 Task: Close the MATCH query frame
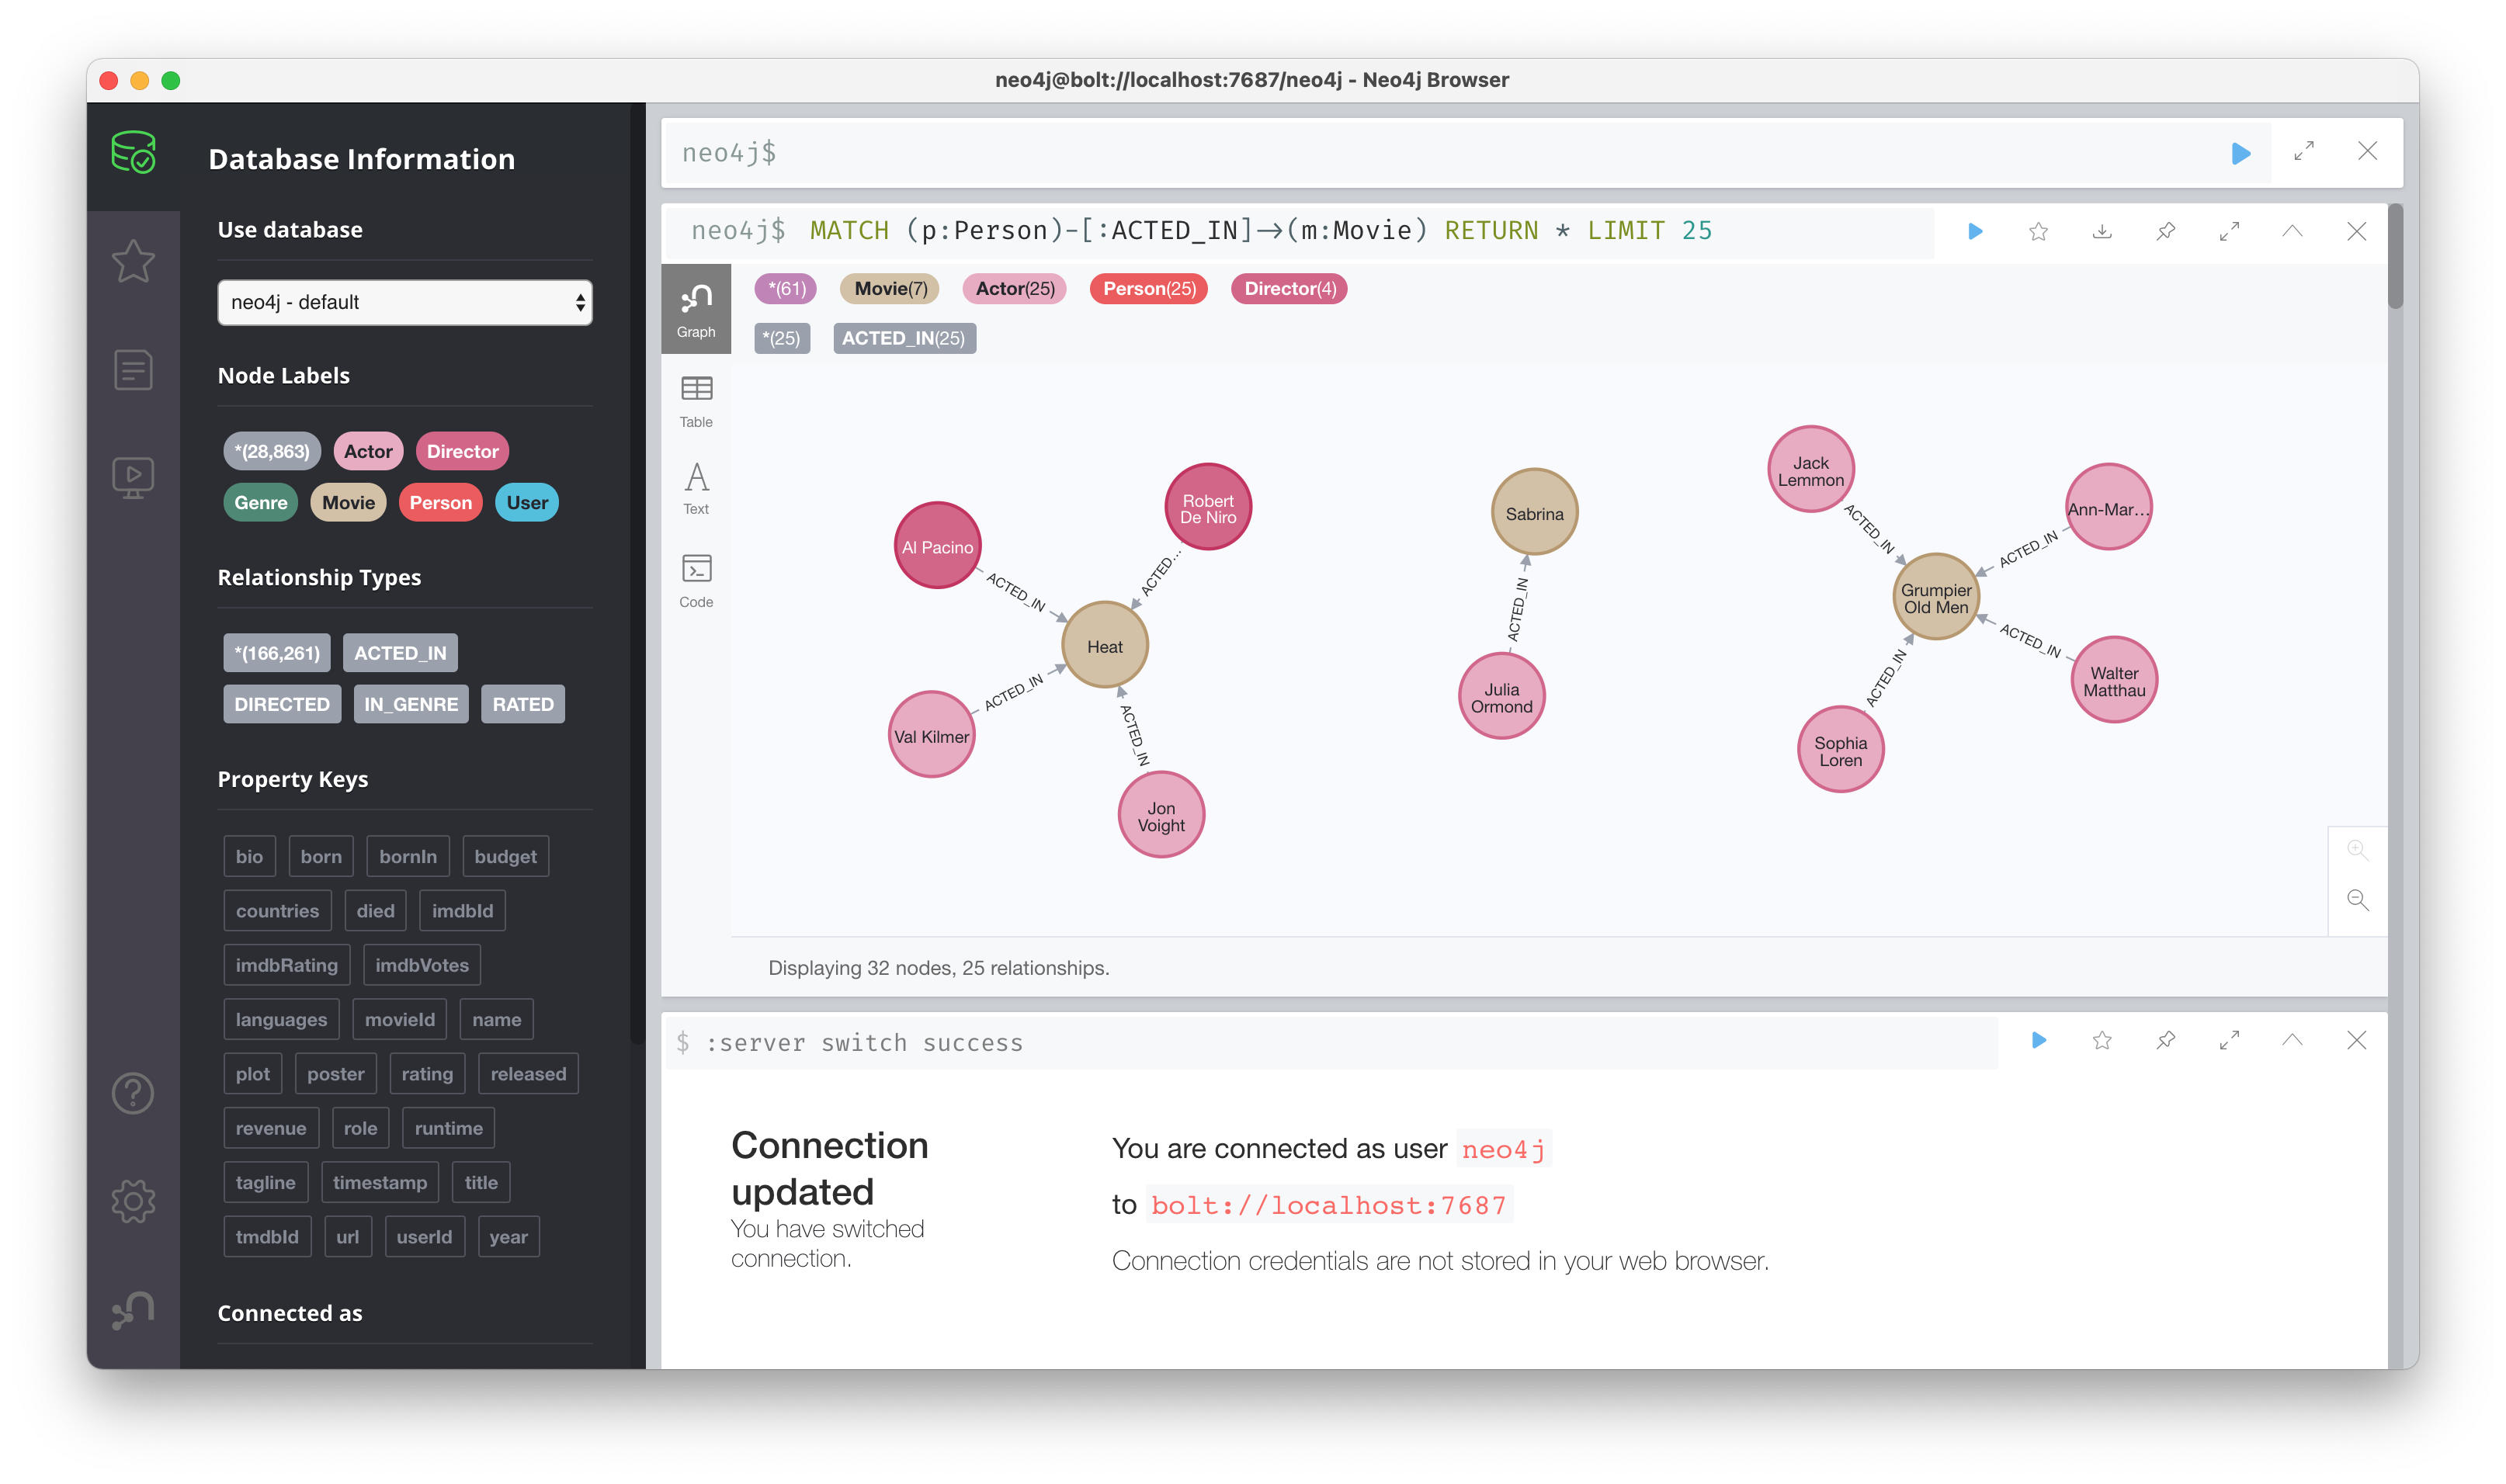coord(2356,232)
